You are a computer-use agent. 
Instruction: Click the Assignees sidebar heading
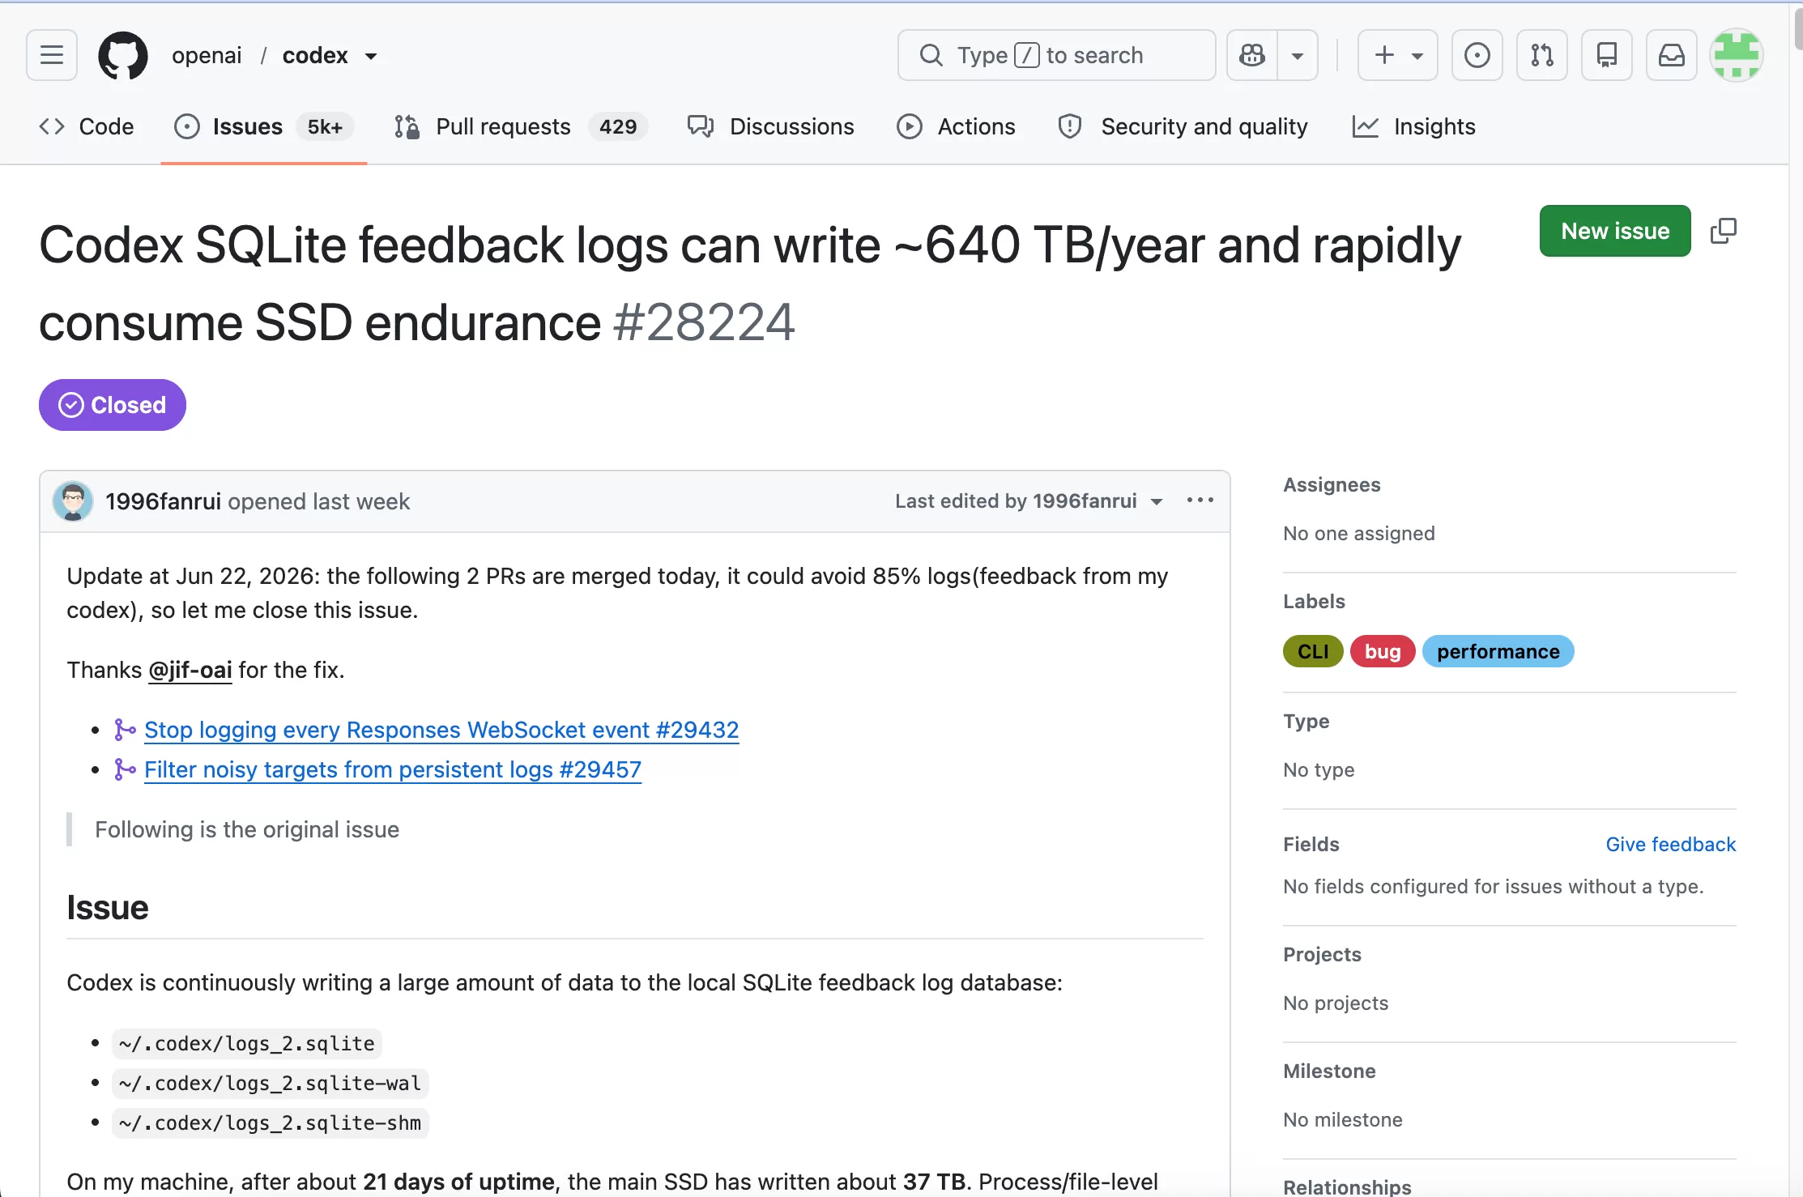[1332, 484]
